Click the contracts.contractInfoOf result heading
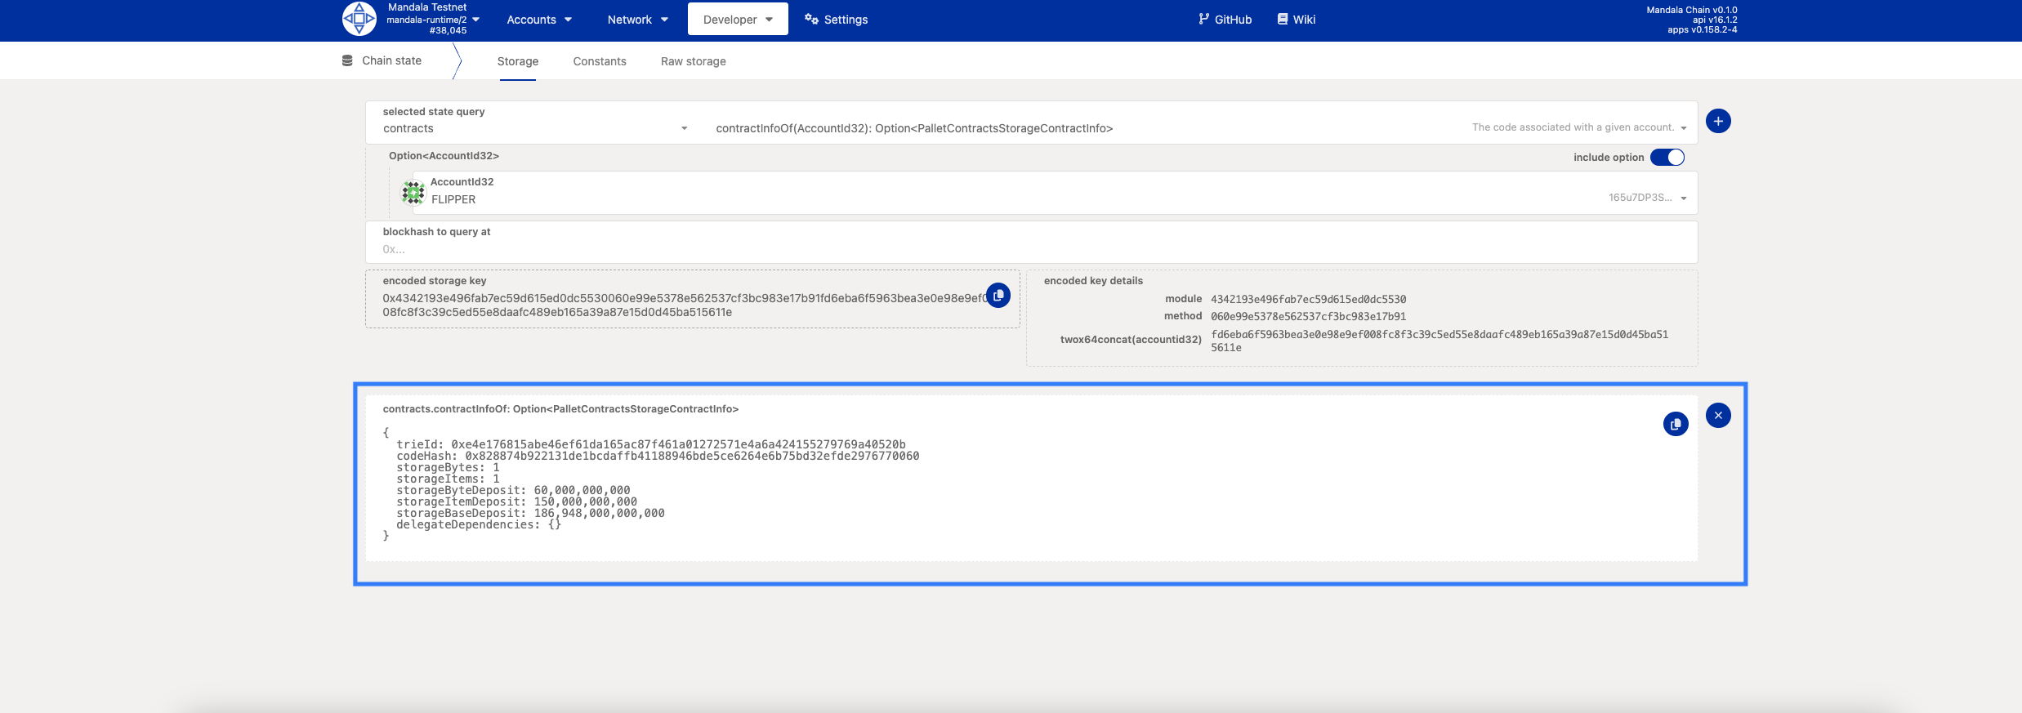The image size is (2022, 713). click(560, 408)
